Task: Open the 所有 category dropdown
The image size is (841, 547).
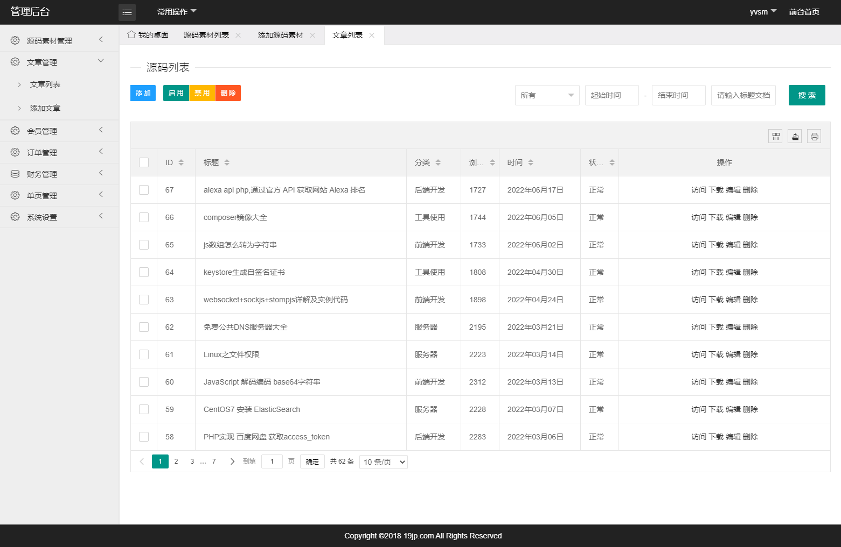Action: (547, 95)
